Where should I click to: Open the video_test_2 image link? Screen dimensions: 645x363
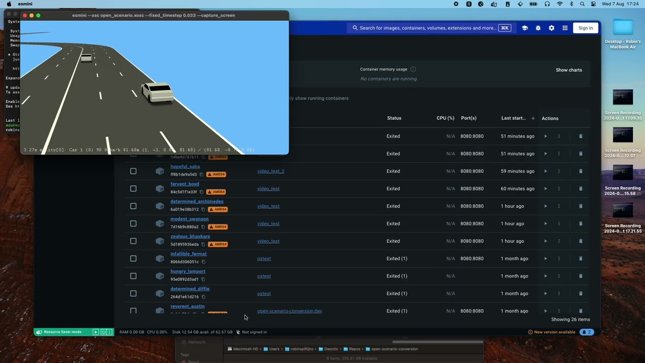pyautogui.click(x=271, y=171)
